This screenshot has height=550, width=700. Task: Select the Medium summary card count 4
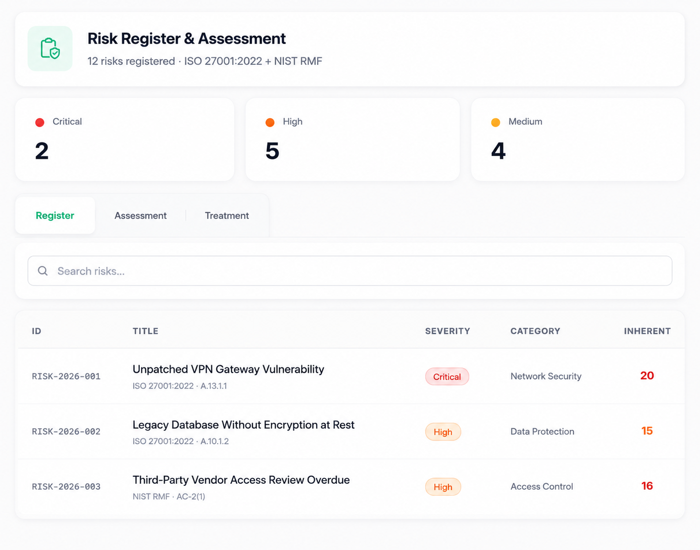click(499, 151)
